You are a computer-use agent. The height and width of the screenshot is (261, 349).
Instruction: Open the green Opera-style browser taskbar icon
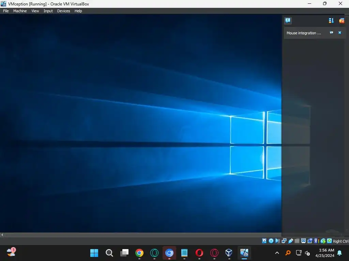pos(154,253)
